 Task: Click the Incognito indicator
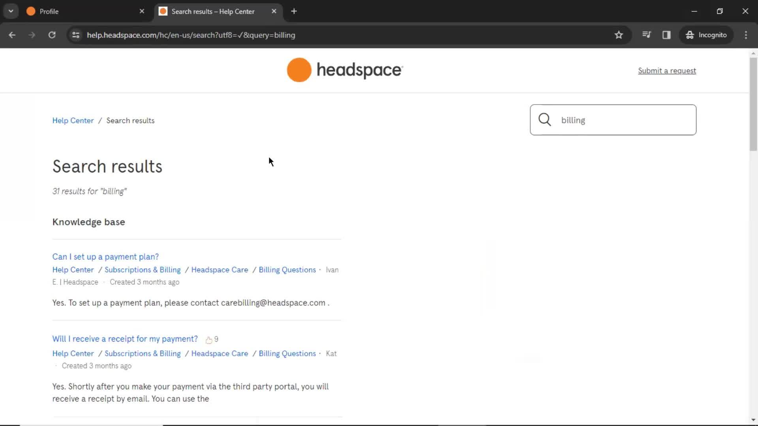point(706,35)
